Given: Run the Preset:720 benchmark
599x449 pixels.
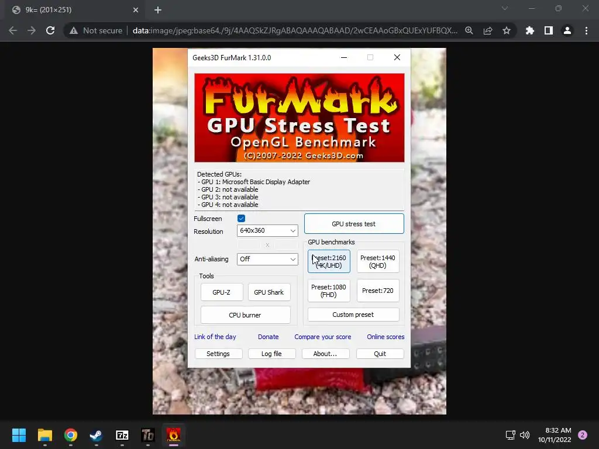Looking at the screenshot, I should pos(378,291).
